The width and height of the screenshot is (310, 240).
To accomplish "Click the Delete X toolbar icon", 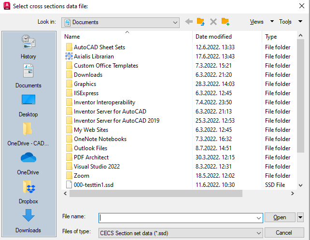I will coord(213,22).
